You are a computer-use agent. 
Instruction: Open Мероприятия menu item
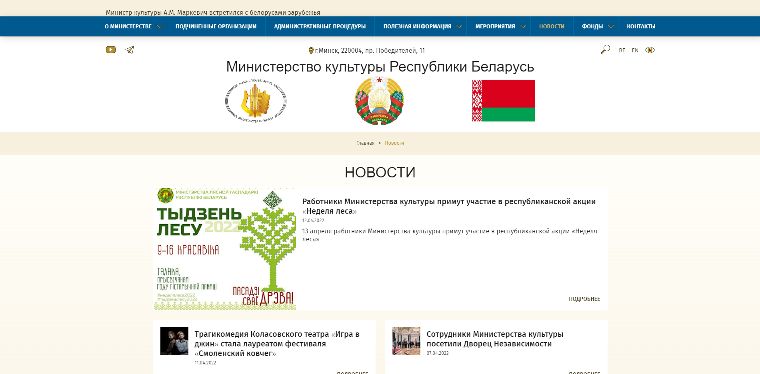495,26
